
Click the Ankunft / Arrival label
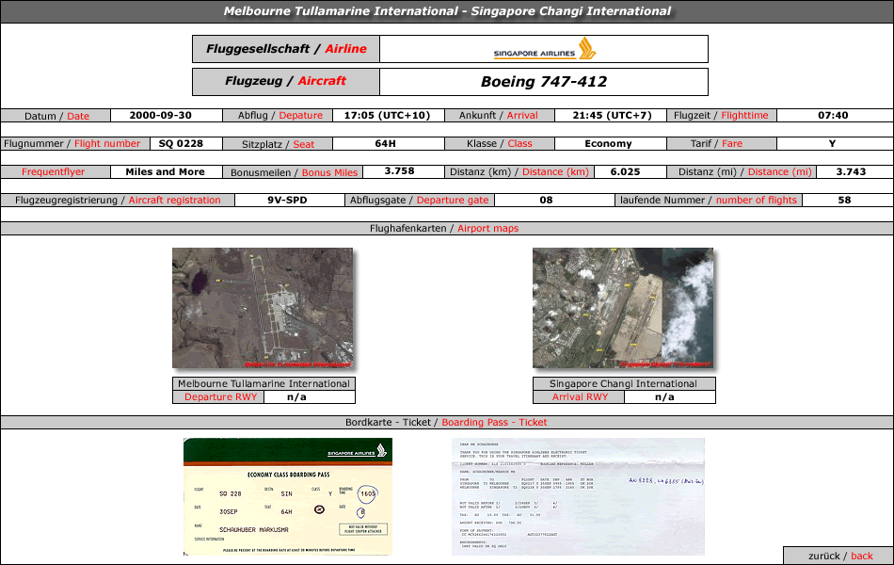point(499,115)
